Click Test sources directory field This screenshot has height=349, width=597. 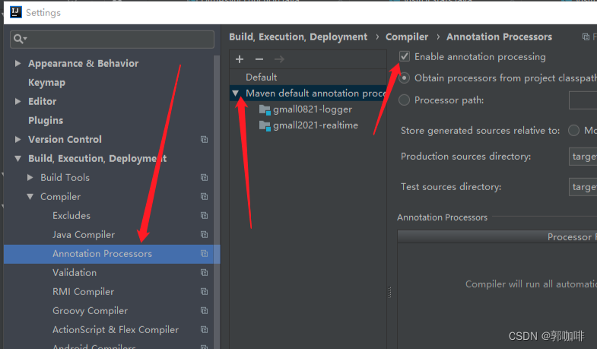tap(583, 187)
